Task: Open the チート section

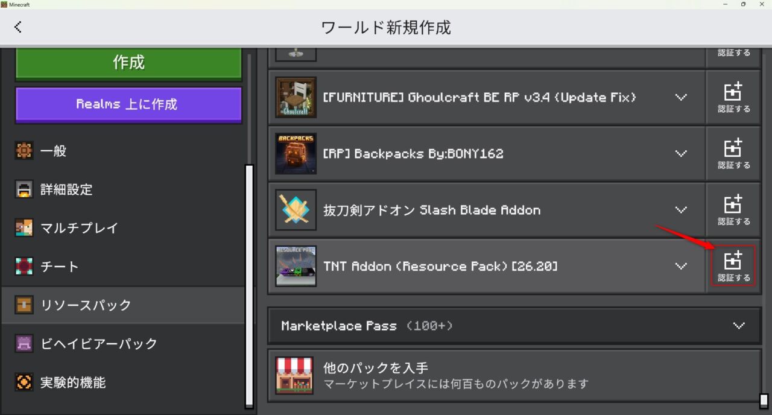Action: (123, 267)
